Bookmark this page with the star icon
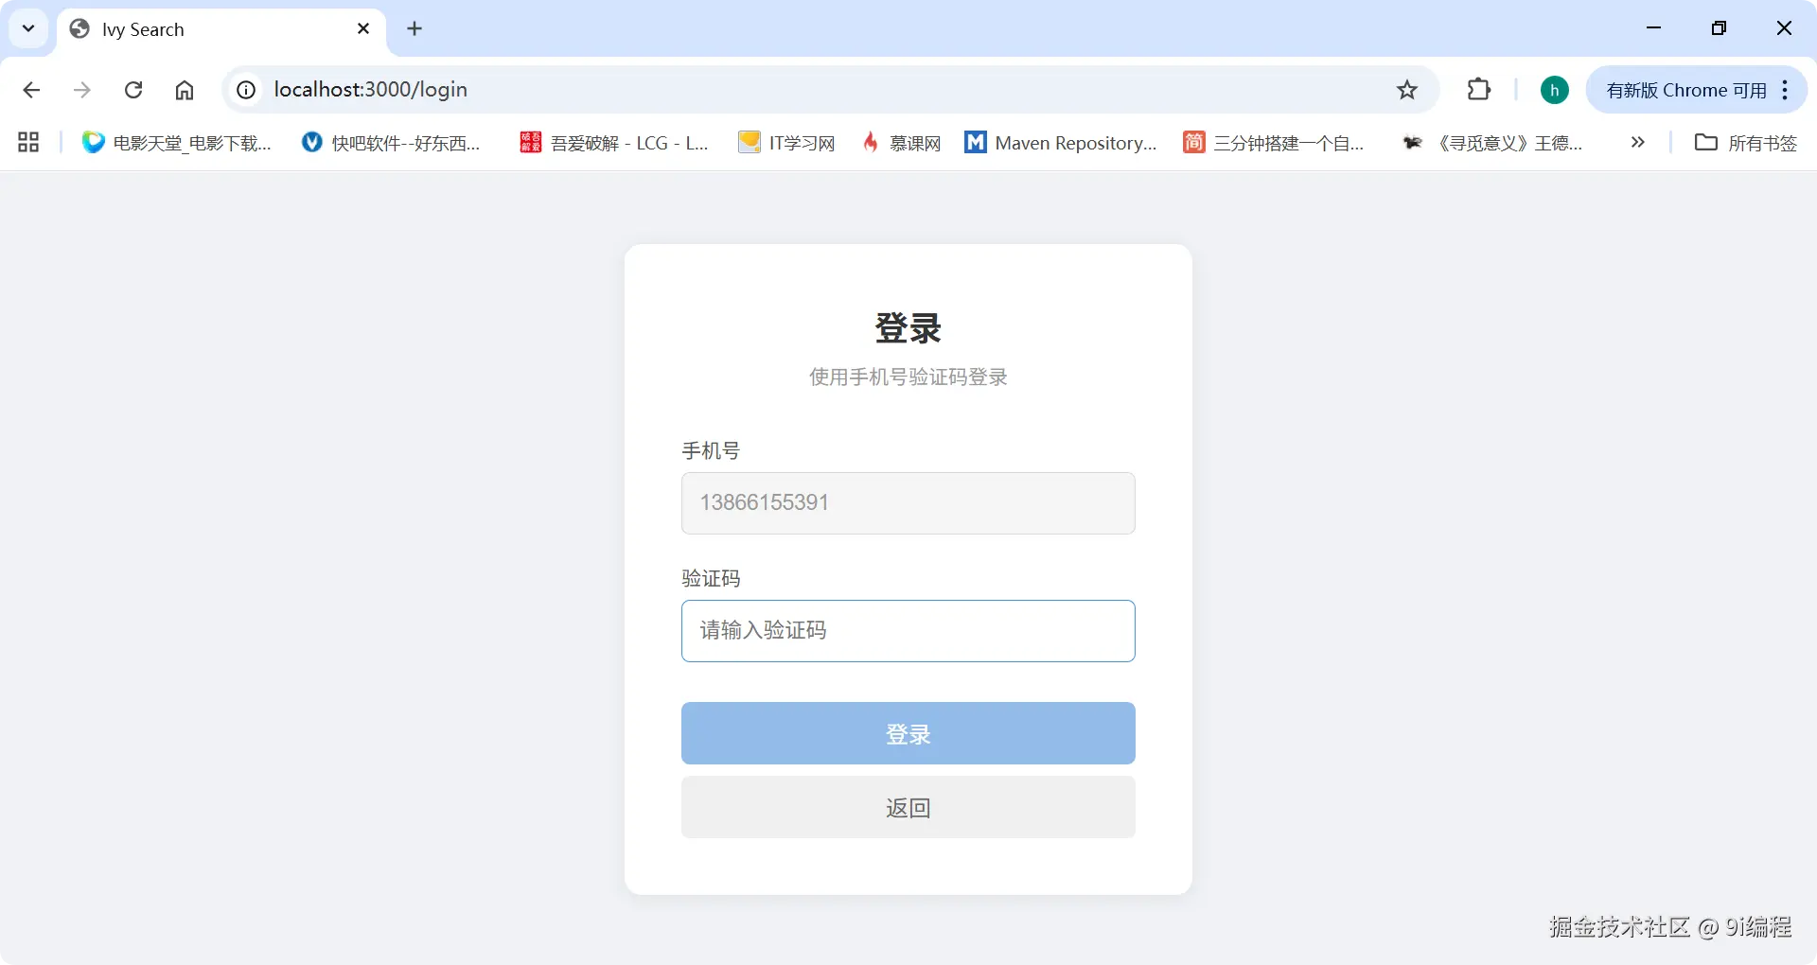The width and height of the screenshot is (1817, 965). (x=1407, y=90)
